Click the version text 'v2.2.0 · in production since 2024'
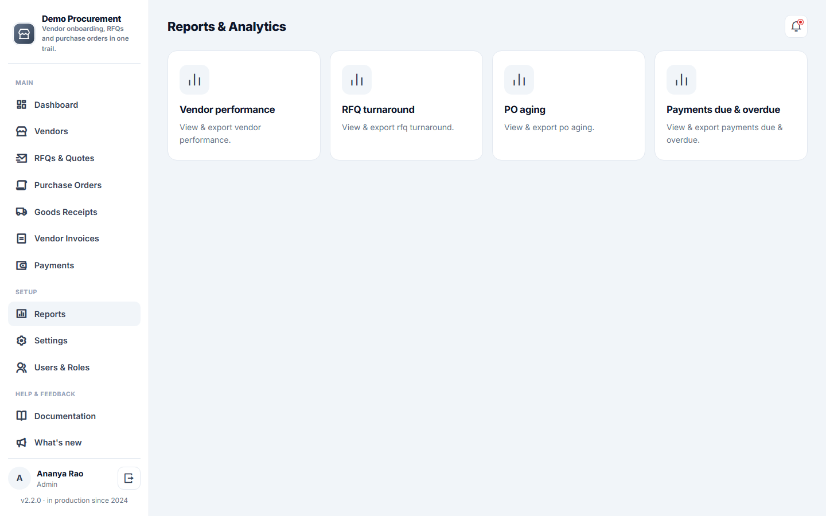Screen dimensions: 826x516 pos(75,501)
